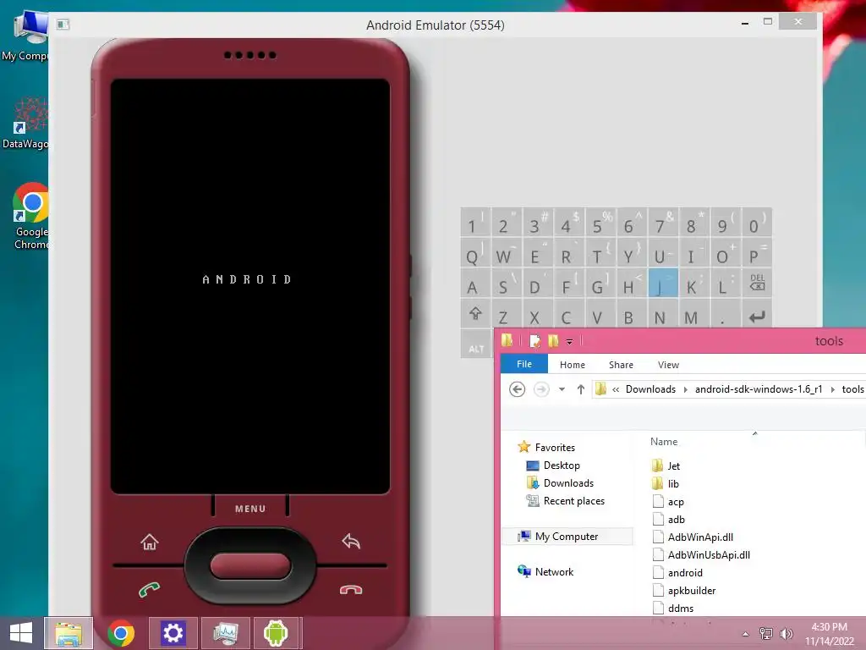
Task: Click Explorer Forward navigation arrow
Action: point(541,389)
